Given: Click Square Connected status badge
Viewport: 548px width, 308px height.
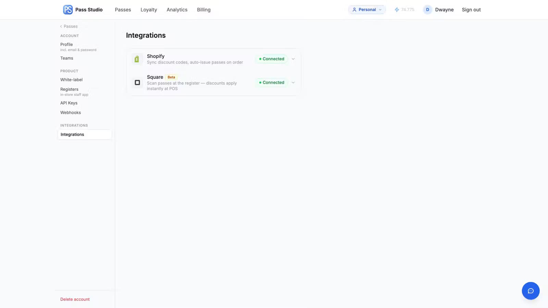Looking at the screenshot, I should tap(272, 82).
